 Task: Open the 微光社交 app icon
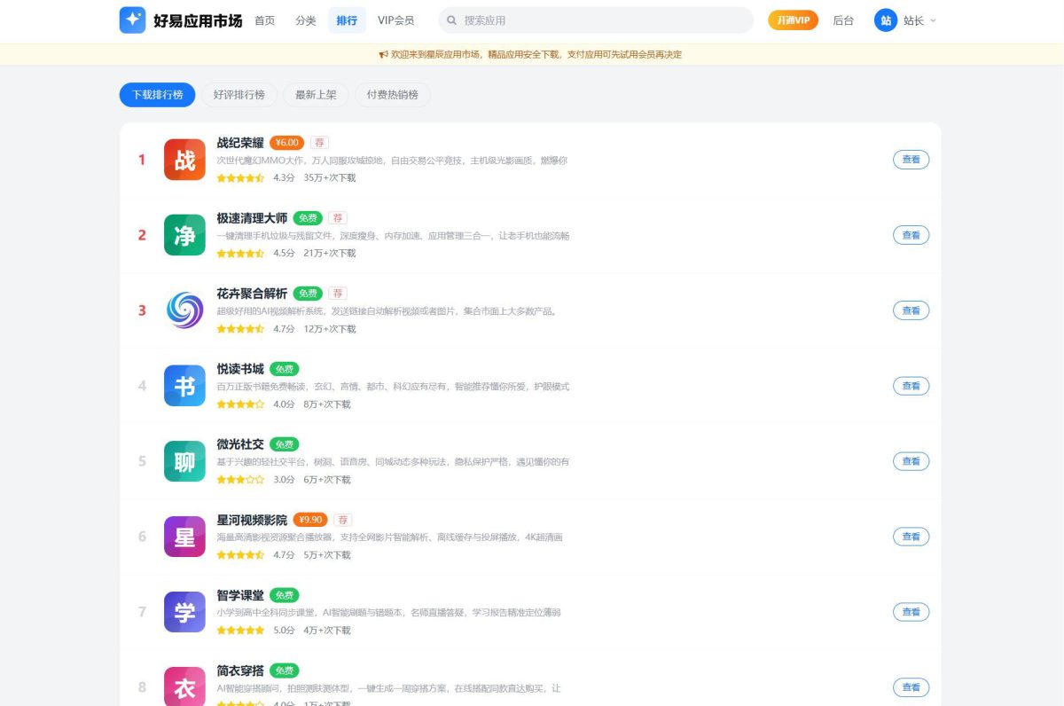184,461
